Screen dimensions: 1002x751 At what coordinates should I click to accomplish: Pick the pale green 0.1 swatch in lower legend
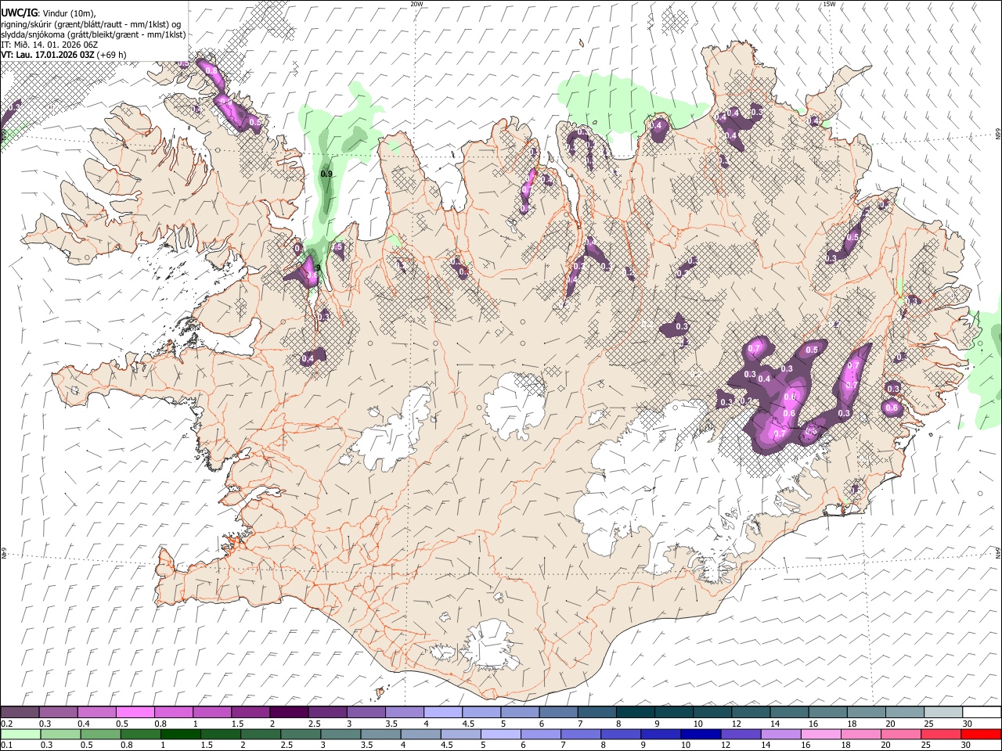pos(20,734)
